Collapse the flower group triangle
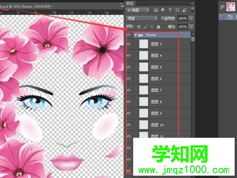This screenshot has width=237, height=178. coord(136,35)
